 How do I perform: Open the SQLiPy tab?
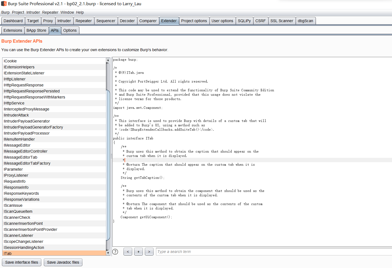click(x=244, y=21)
